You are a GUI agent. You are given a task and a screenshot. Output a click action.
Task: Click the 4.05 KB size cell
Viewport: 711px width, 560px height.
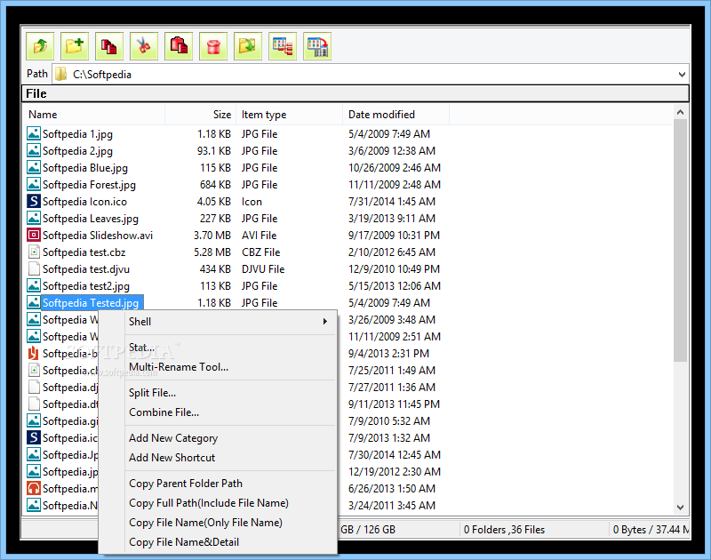pyautogui.click(x=213, y=201)
